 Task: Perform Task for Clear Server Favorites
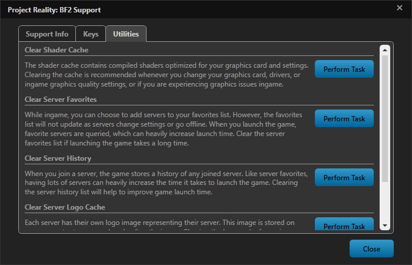(x=344, y=118)
